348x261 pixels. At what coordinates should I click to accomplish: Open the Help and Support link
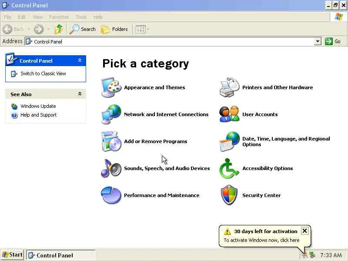point(39,115)
